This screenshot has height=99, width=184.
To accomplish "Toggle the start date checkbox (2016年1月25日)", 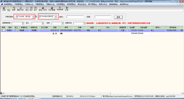I will pyautogui.click(x=18, y=17).
